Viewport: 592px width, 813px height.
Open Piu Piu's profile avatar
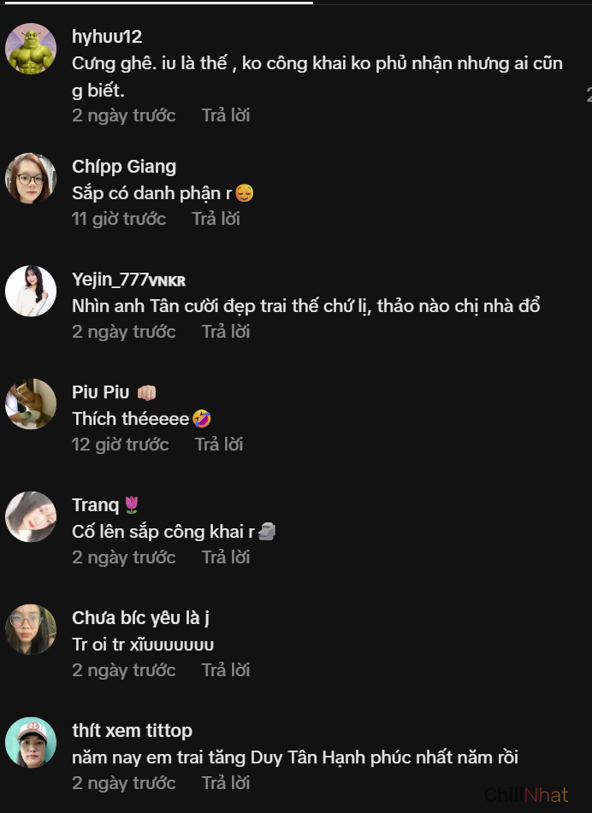[31, 404]
